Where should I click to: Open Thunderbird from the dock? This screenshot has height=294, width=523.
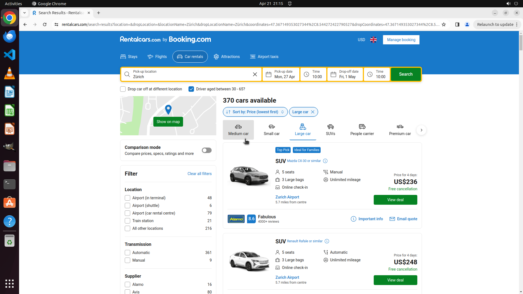[10, 36]
